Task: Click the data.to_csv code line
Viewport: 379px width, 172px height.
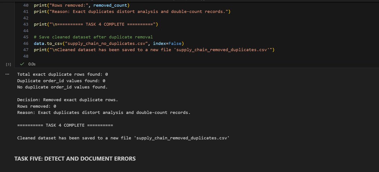Action: (109, 43)
